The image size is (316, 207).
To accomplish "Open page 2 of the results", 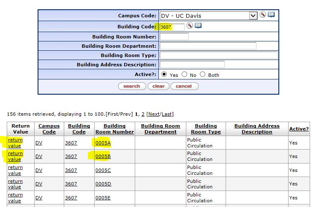I will click(x=143, y=114).
